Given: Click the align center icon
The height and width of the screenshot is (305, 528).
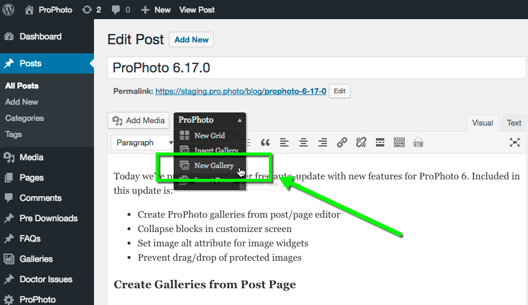Looking at the screenshot, I should point(304,142).
